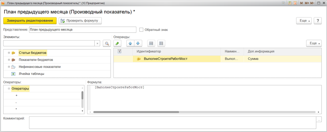Image resolution: width=327 pixels, height=132 pixels.
Task: Click the magnifier search icon in Элементы
Action: [107, 43]
